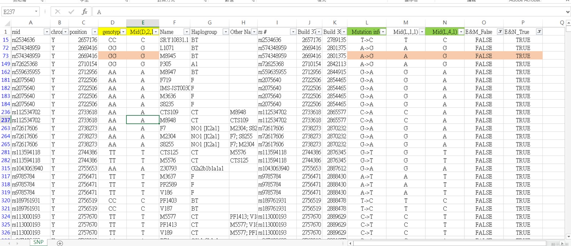Select row header 237
Screen dimensions: 571x246
[x=6, y=120]
